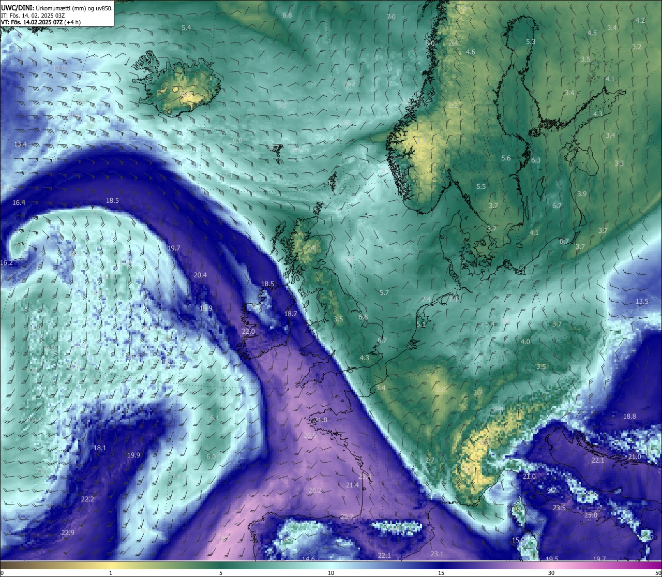Click the 5.1 value on the map
The image size is (662, 577).
(x=421, y=325)
